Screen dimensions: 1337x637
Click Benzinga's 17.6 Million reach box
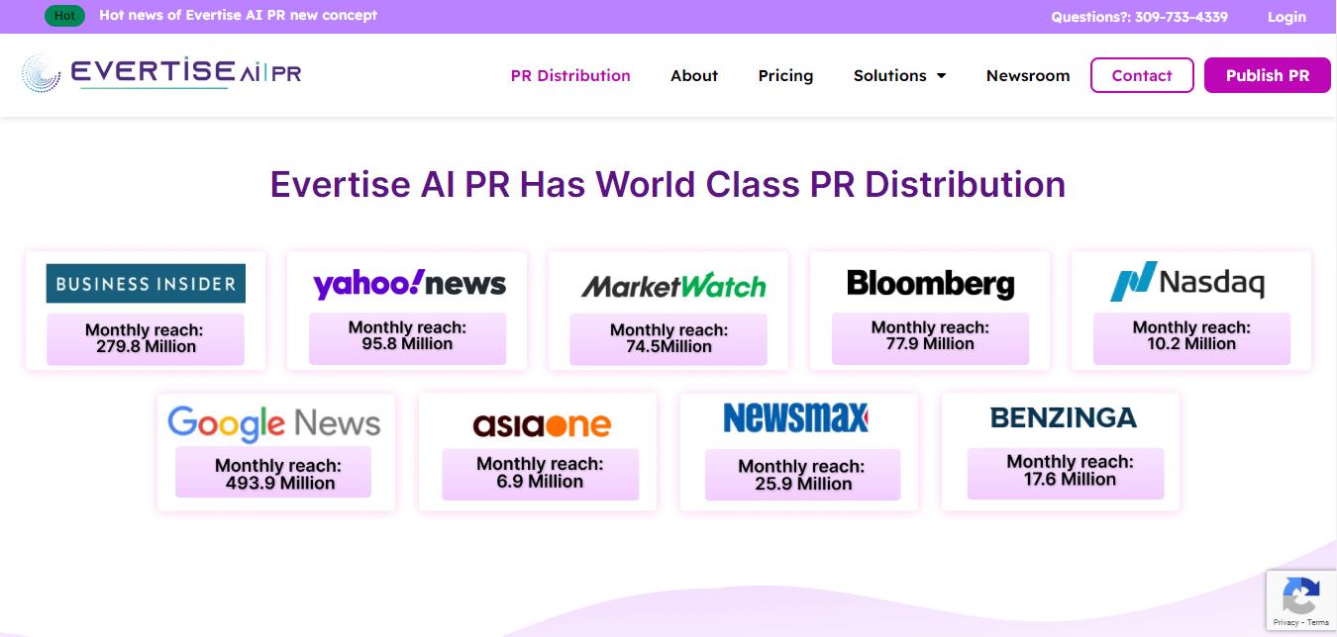click(1066, 473)
